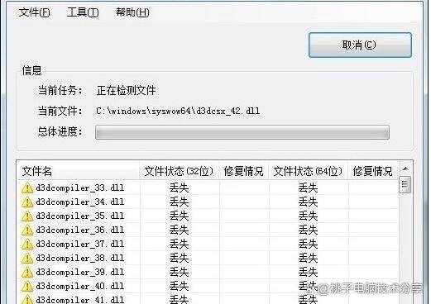Screen dimensions: 431x304
Task: Click the 总体进度 progress bar
Action: (x=242, y=132)
